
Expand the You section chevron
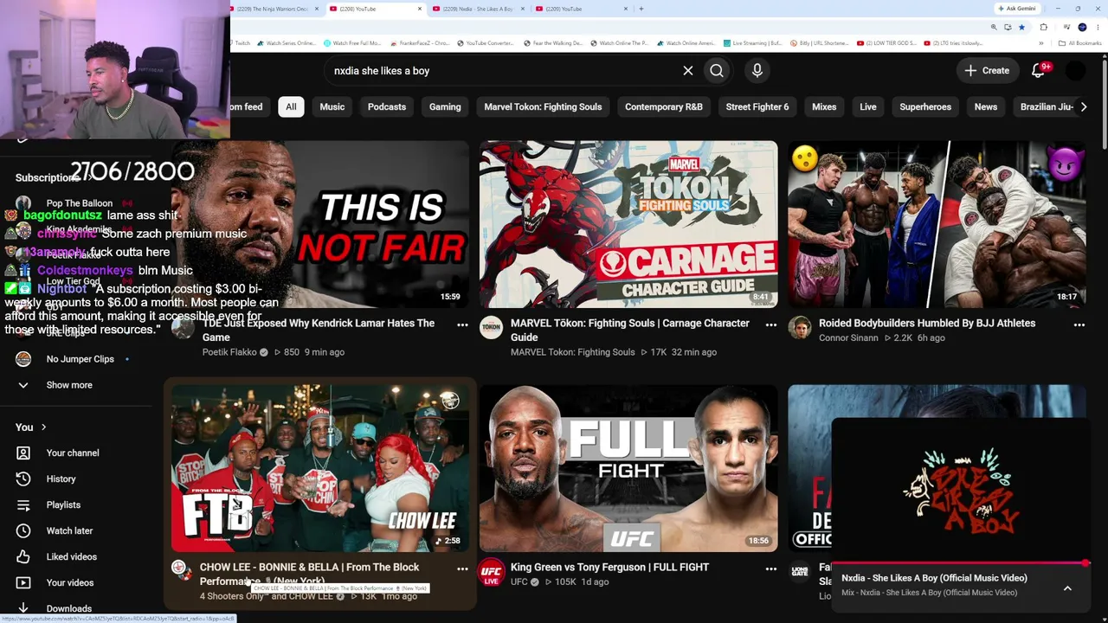43,427
